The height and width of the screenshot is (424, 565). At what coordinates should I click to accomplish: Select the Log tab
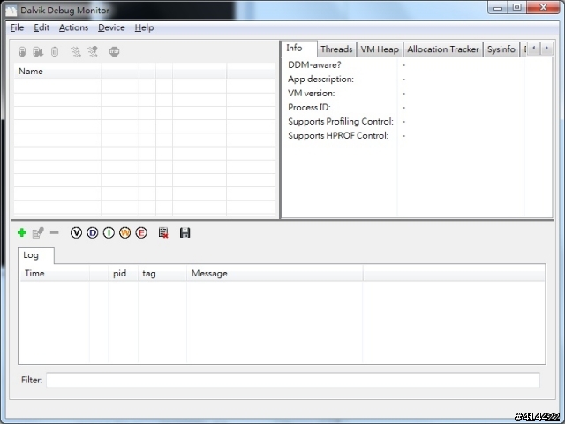(x=36, y=255)
